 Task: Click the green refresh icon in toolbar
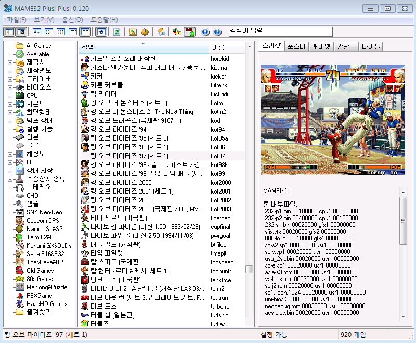[x=116, y=32]
